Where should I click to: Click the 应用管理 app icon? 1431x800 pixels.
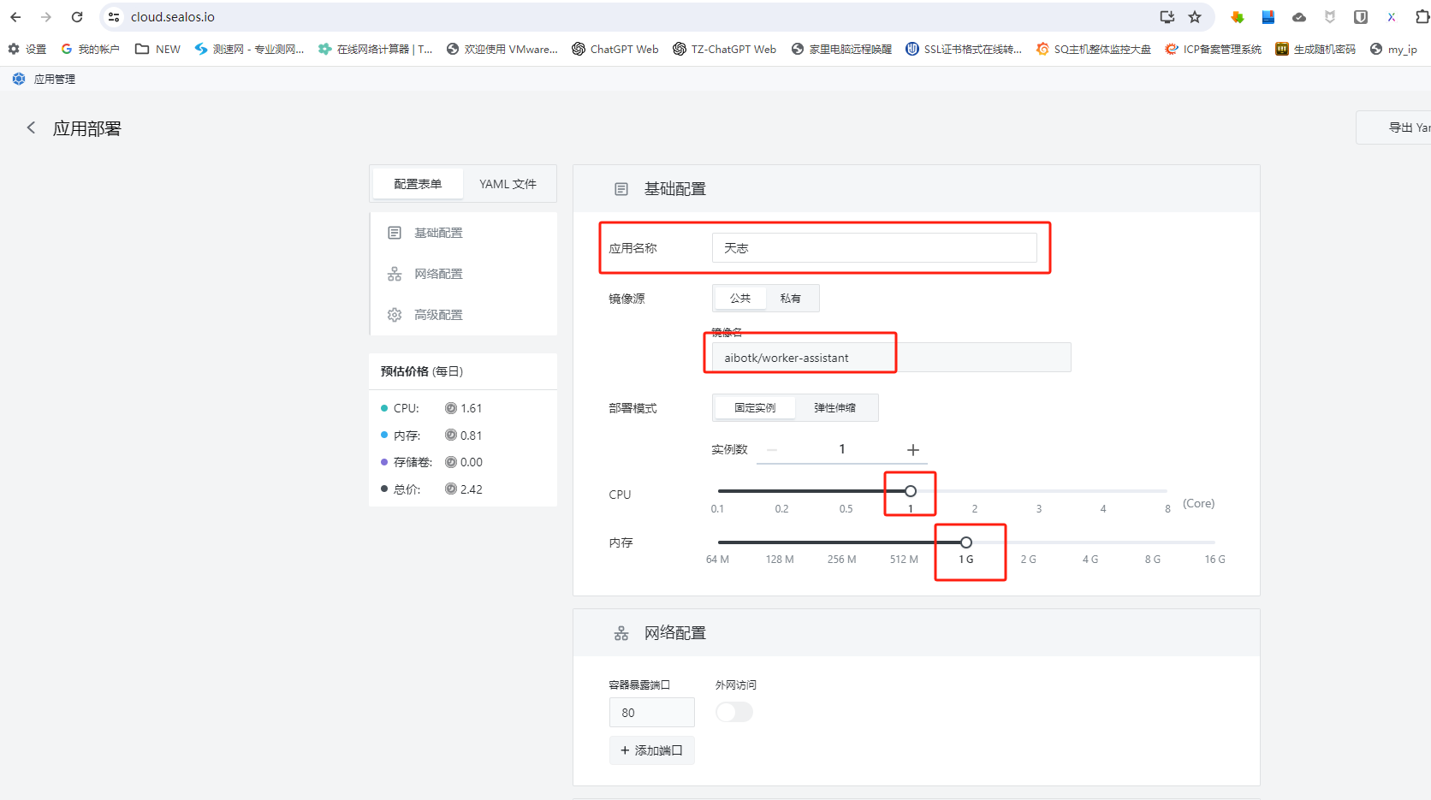tap(19, 79)
